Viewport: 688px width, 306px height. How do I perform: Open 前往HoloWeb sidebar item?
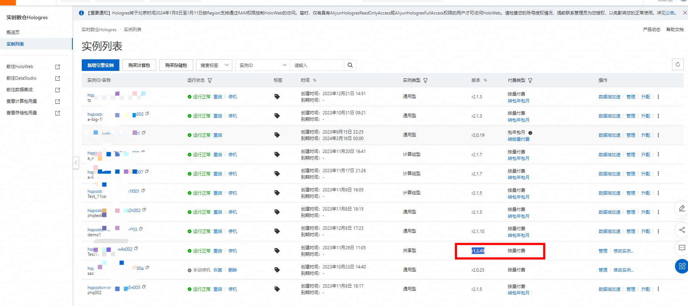click(x=20, y=67)
